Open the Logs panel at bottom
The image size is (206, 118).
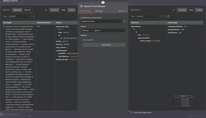coord(29,116)
